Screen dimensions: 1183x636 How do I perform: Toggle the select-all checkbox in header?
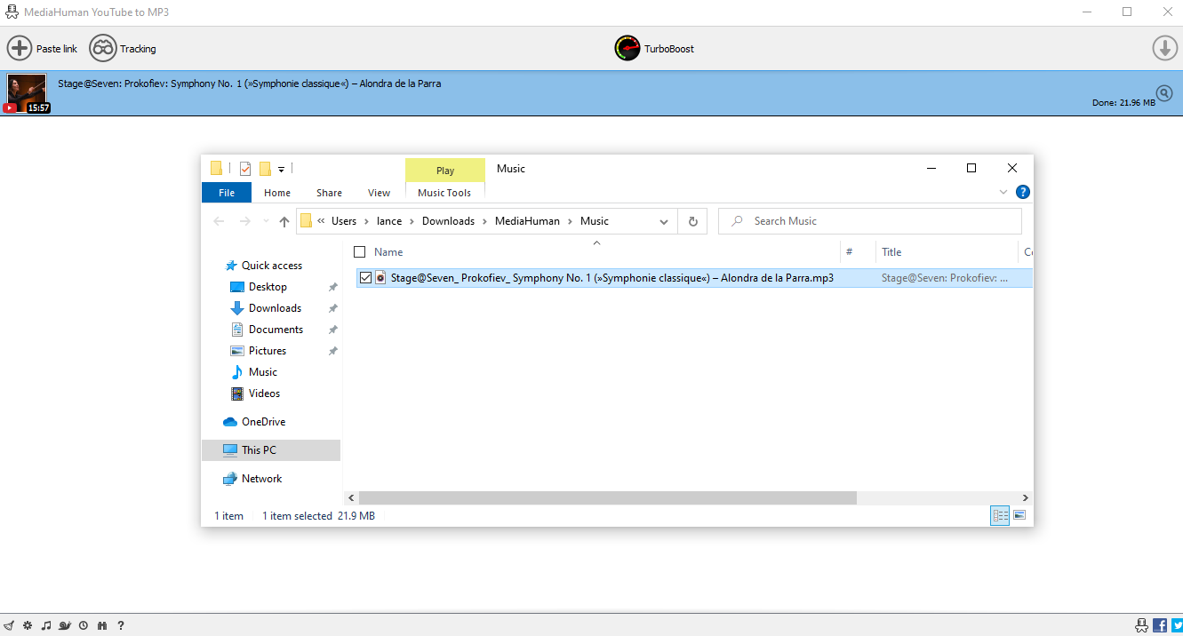[x=360, y=251]
